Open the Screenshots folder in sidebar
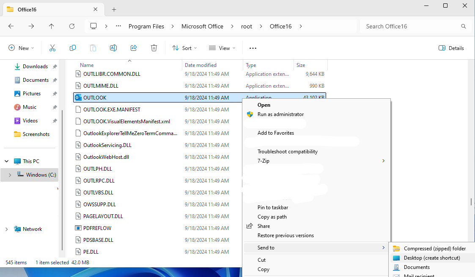This screenshot has height=277, width=475. tap(36, 134)
